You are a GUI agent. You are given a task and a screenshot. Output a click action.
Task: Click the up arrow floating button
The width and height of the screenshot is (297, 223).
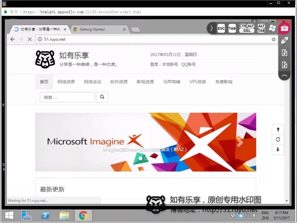tap(278, 129)
